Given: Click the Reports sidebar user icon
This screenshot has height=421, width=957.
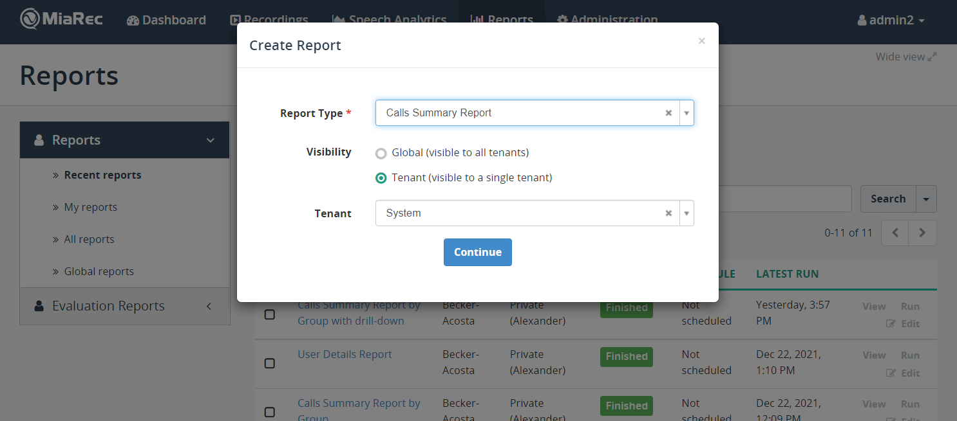Looking at the screenshot, I should (x=39, y=140).
